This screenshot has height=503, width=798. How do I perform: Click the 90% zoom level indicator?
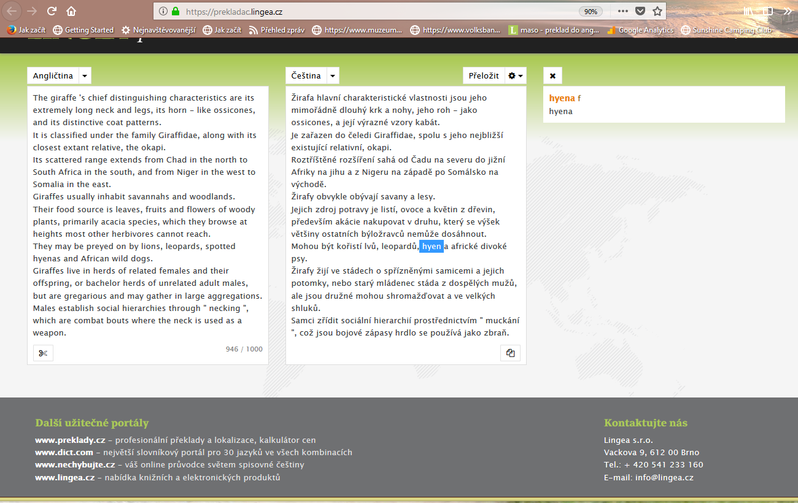tap(591, 11)
